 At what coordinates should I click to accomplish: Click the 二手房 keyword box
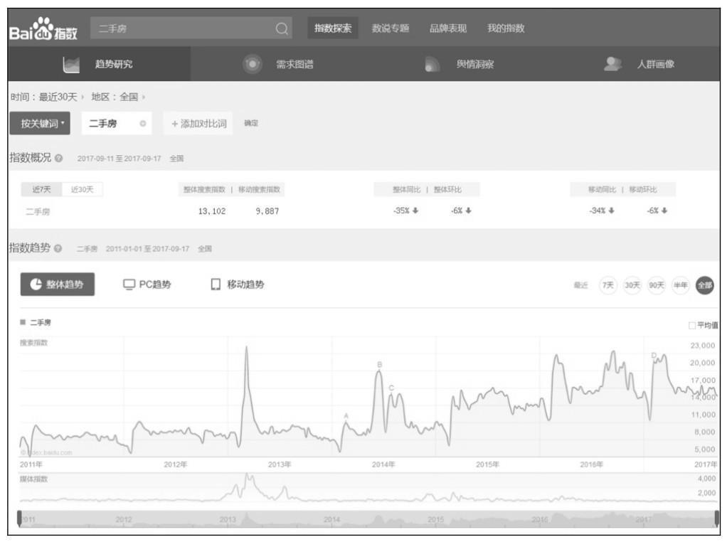pyautogui.click(x=117, y=123)
